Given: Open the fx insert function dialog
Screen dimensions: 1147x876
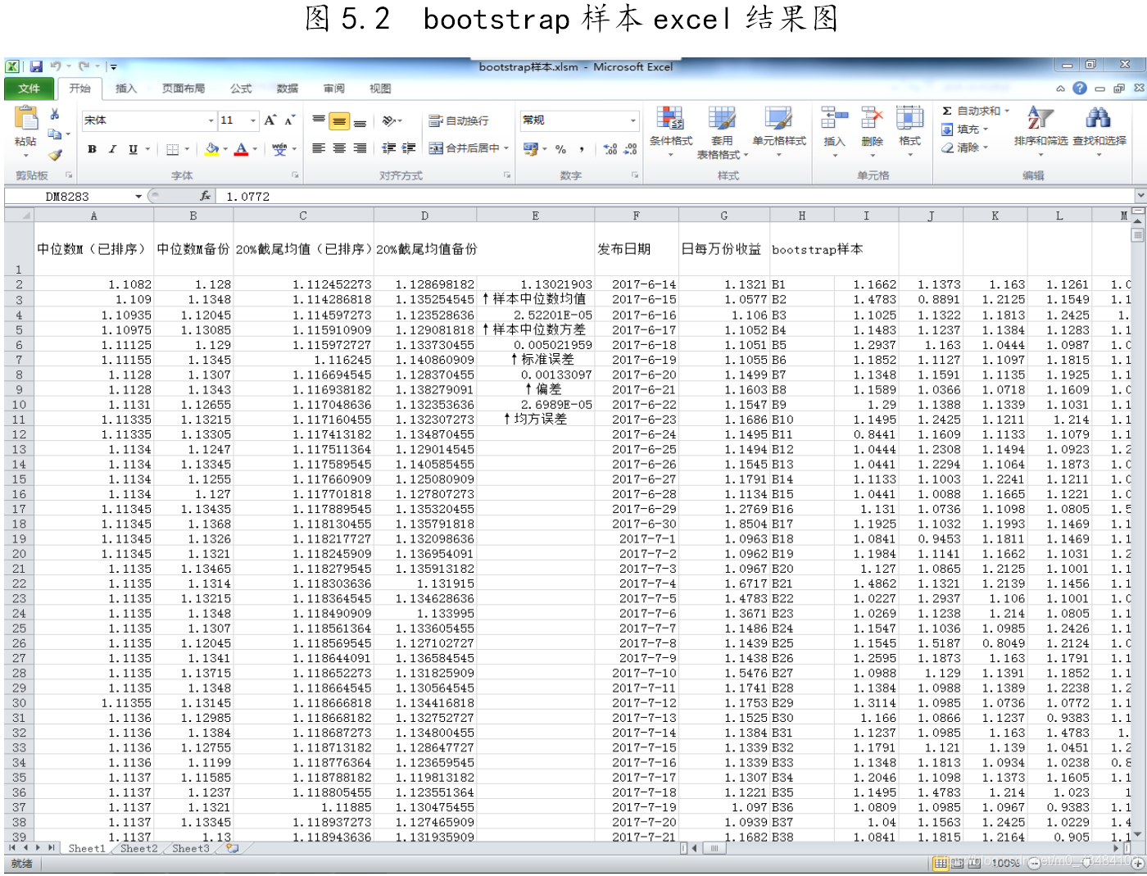Looking at the screenshot, I should click(x=205, y=196).
